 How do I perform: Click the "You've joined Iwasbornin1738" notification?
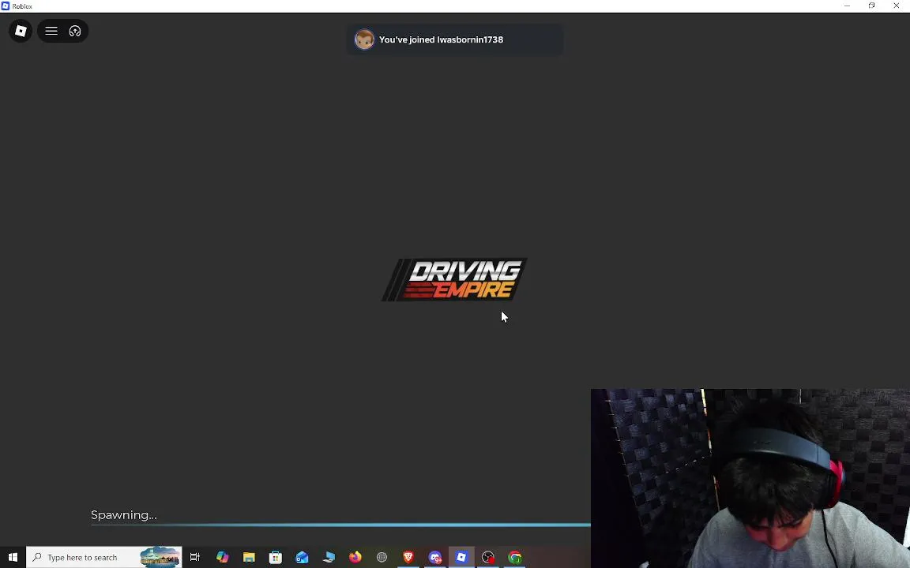454,39
